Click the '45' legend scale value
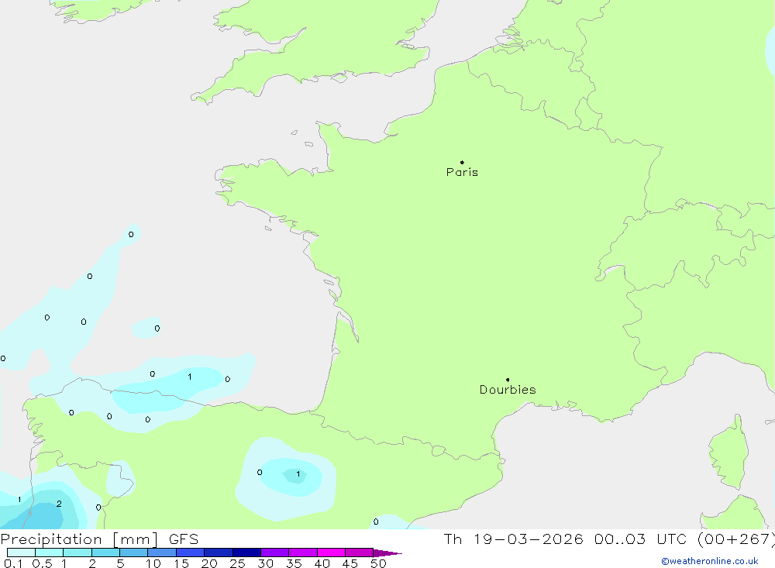This screenshot has height=568, width=775. click(x=350, y=563)
